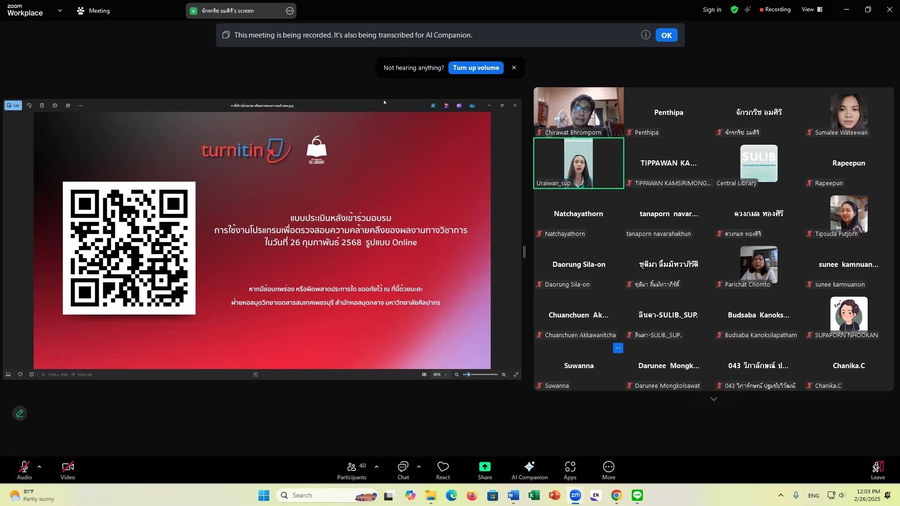Leave the meeting
Image resolution: width=900 pixels, height=506 pixels.
(878, 470)
